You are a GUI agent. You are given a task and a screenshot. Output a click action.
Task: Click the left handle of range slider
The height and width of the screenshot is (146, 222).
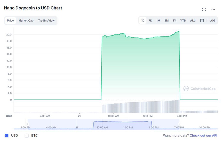[x=28, y=124]
